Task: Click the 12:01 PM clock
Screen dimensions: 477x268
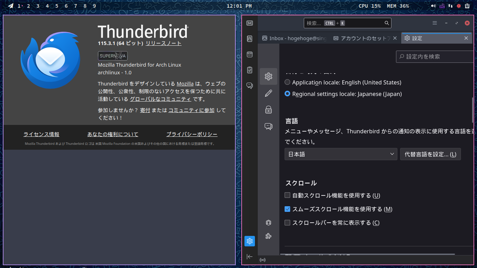Action: 239,6
